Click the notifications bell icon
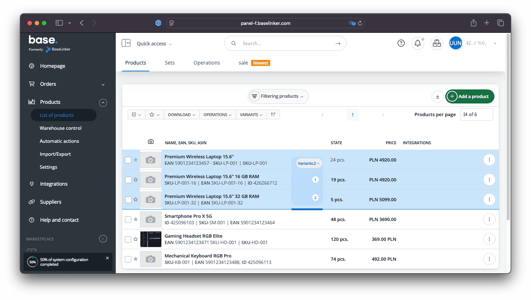Screen dimensions: 531x300 pos(417,43)
